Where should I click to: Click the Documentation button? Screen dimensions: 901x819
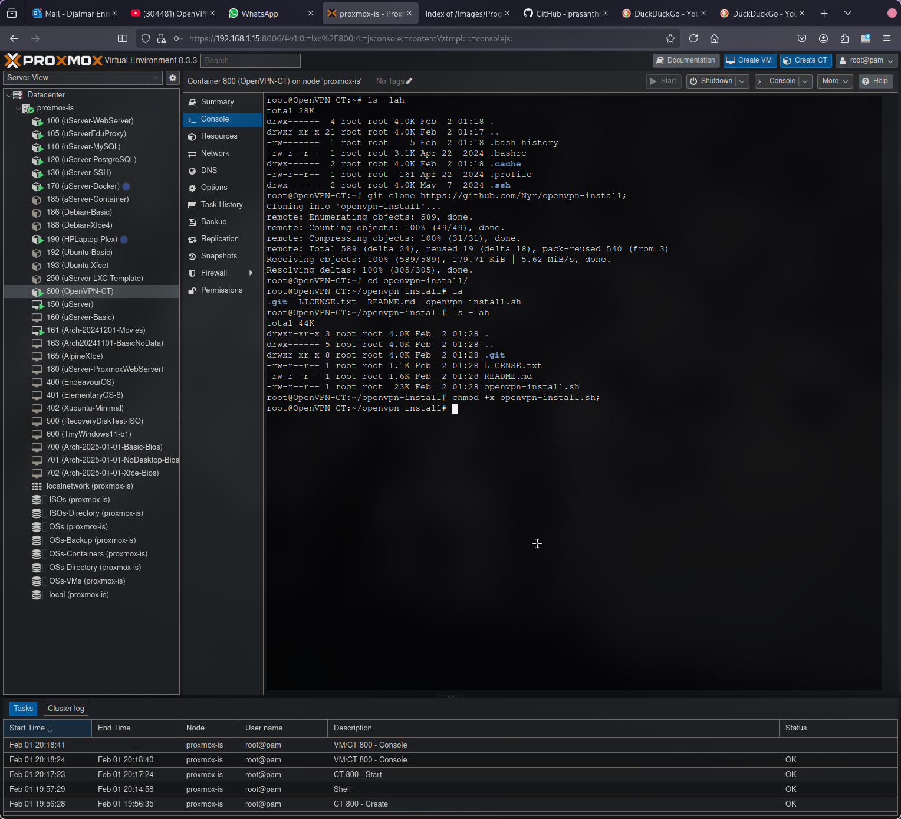tap(686, 61)
